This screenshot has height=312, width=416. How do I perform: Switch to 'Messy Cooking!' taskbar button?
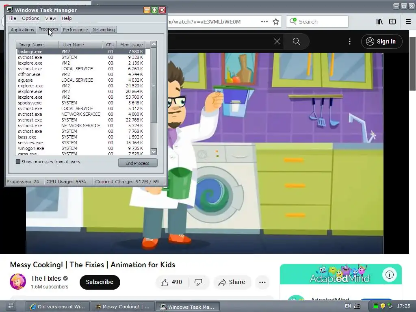tap(122, 307)
